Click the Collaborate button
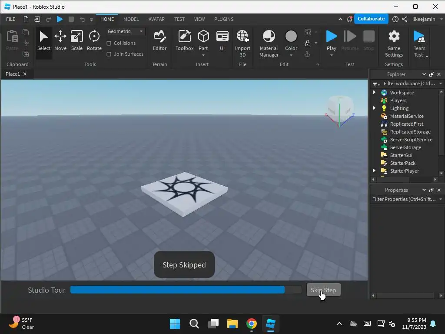445x334 pixels. click(371, 19)
